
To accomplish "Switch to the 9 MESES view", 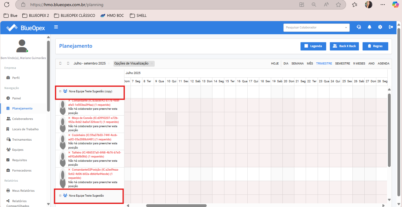I will pyautogui.click(x=359, y=64).
